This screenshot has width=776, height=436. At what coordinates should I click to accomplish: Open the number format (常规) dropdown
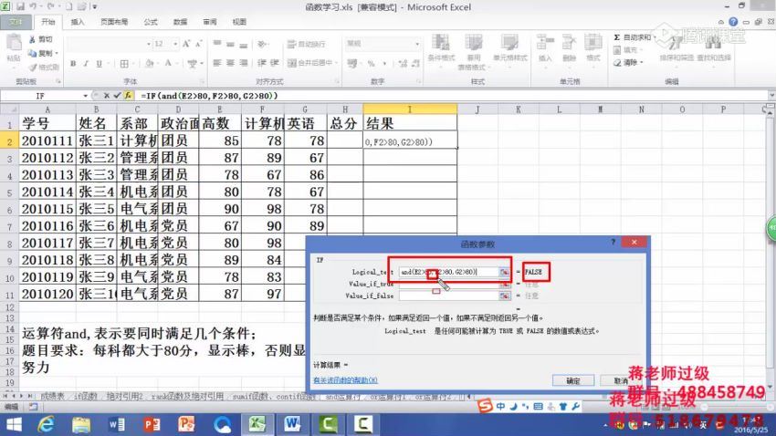click(x=417, y=44)
